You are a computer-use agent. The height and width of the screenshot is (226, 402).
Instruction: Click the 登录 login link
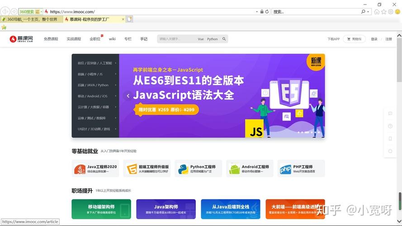pyautogui.click(x=374, y=39)
